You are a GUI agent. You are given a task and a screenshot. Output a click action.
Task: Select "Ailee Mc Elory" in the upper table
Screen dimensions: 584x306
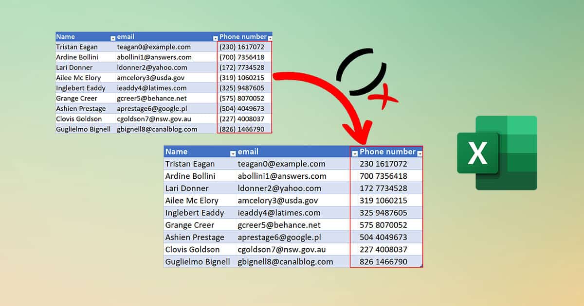click(x=78, y=78)
